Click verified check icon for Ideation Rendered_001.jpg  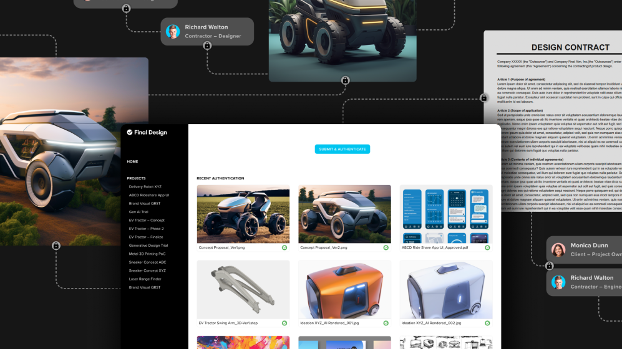pyautogui.click(x=386, y=323)
